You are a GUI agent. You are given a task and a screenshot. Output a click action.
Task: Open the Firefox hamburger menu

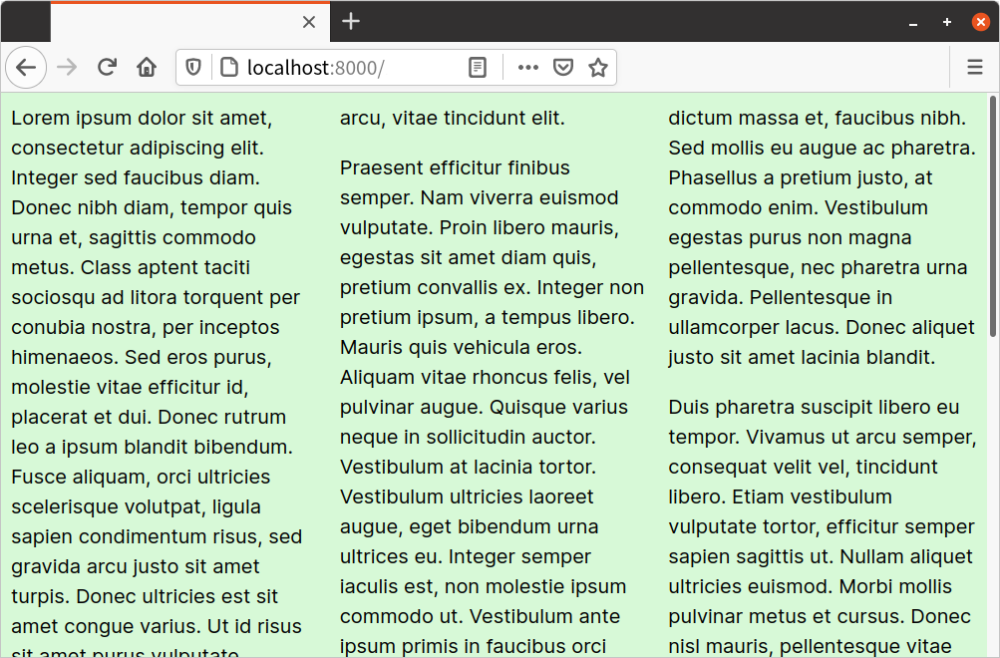point(974,67)
